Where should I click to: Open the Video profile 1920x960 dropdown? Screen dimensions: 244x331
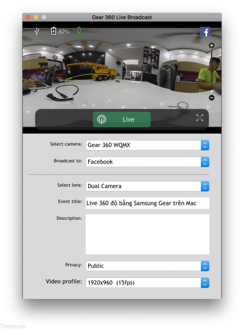point(147,283)
